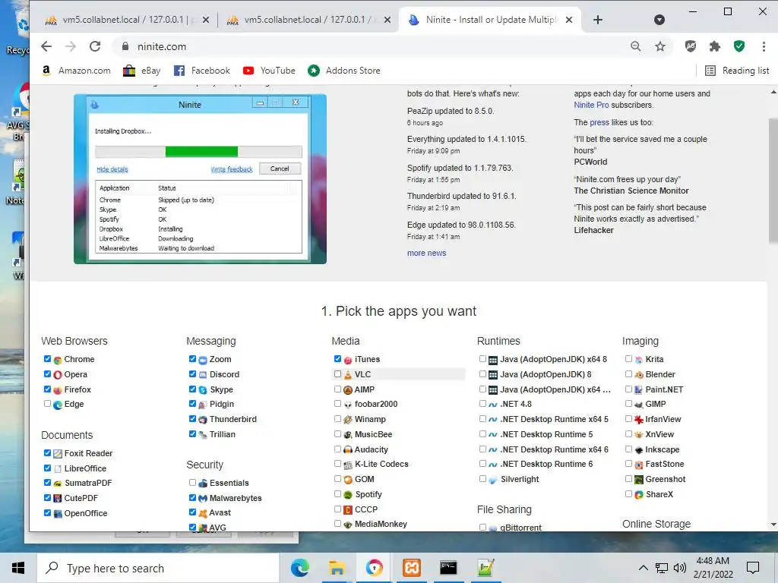
Task: Open the Reading list
Action: (737, 71)
